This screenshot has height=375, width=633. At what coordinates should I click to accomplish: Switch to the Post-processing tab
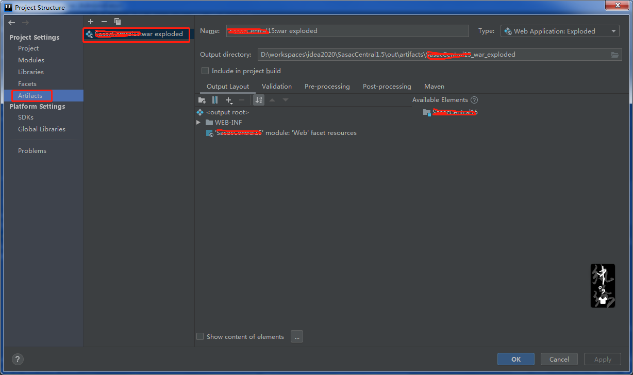click(x=387, y=87)
